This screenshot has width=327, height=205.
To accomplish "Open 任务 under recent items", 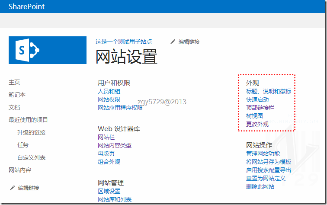I will pyautogui.click(x=23, y=145).
